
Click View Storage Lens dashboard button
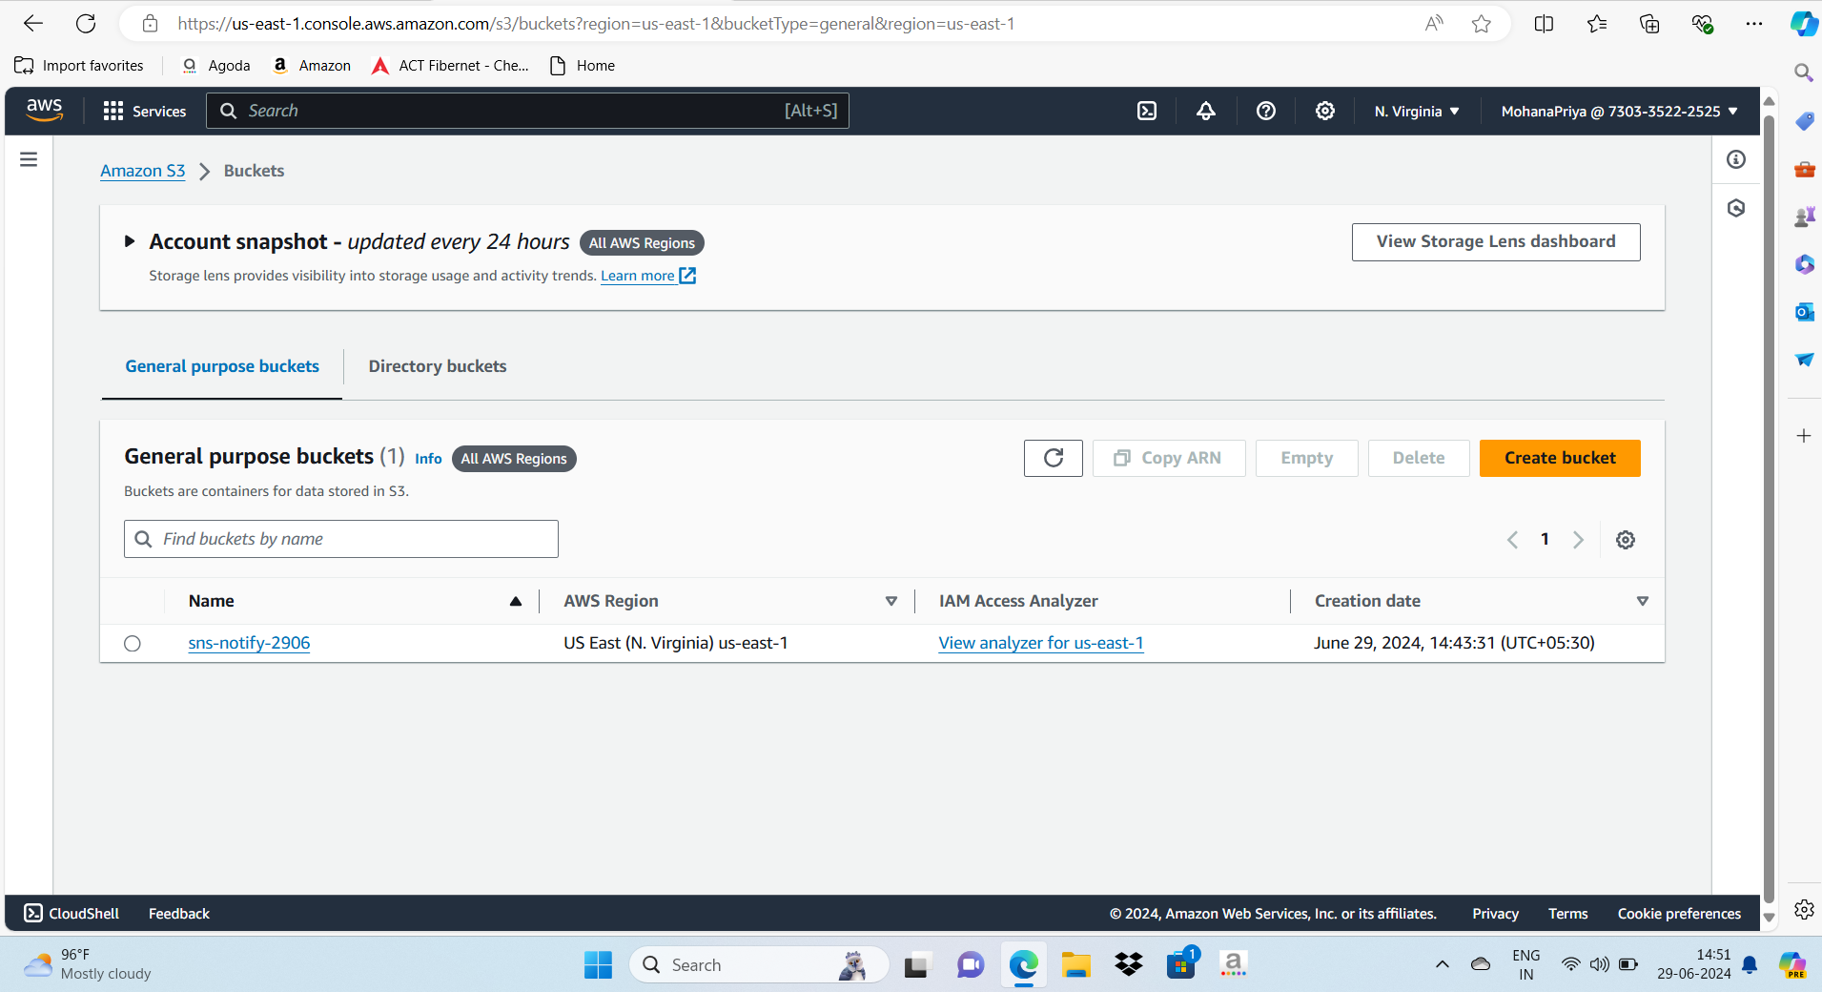pos(1496,242)
